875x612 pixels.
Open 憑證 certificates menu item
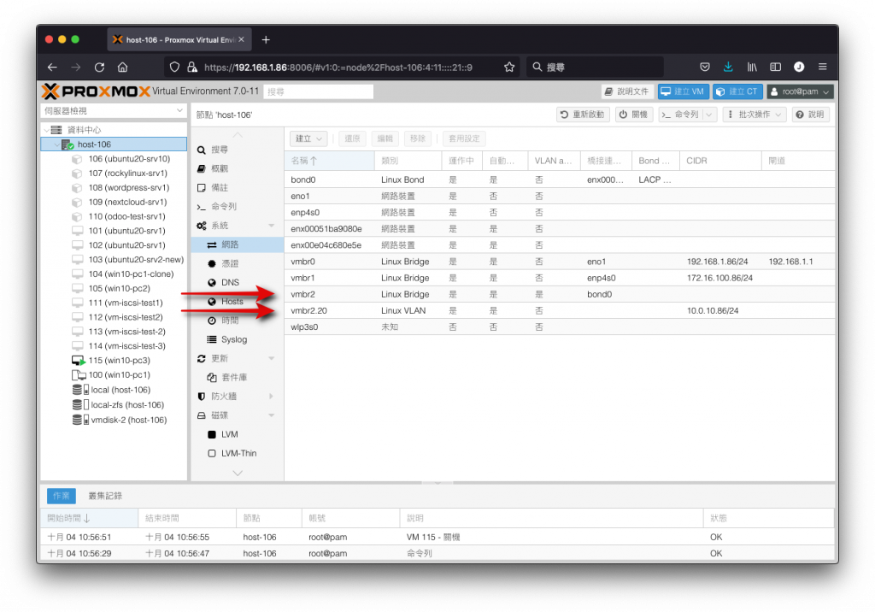click(238, 263)
